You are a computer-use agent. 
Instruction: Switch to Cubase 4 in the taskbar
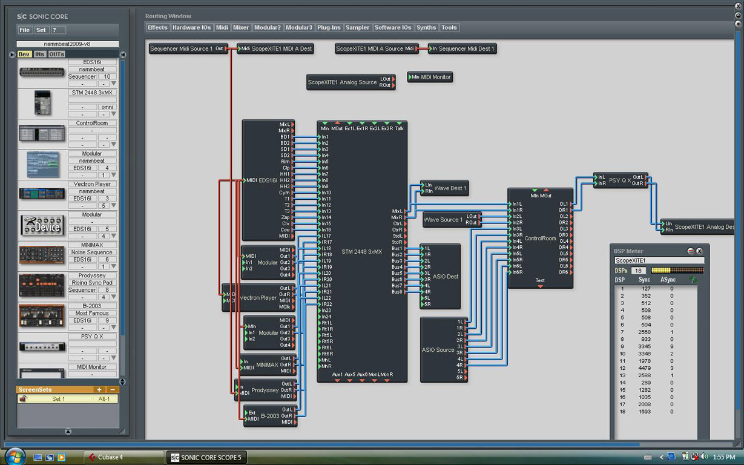(124, 457)
